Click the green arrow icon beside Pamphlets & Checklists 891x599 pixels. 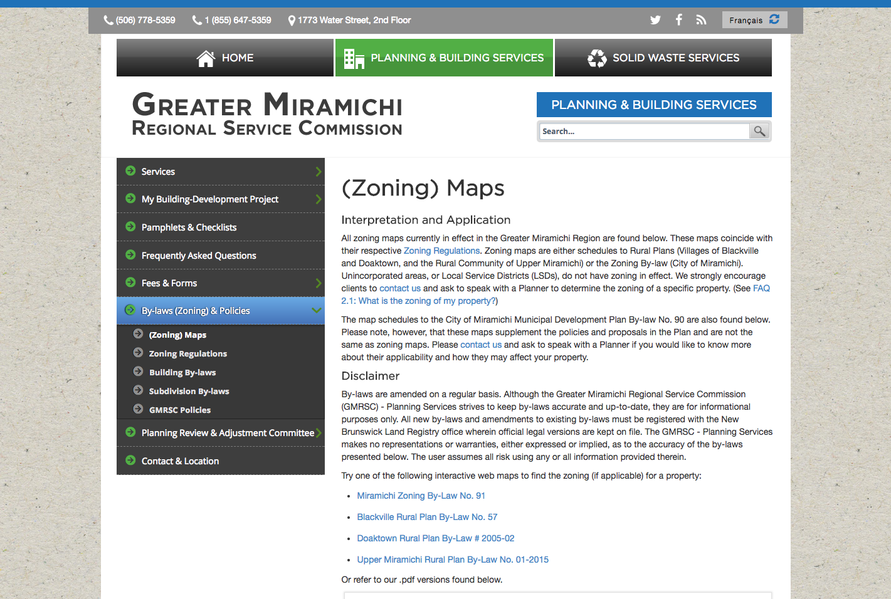tap(130, 226)
